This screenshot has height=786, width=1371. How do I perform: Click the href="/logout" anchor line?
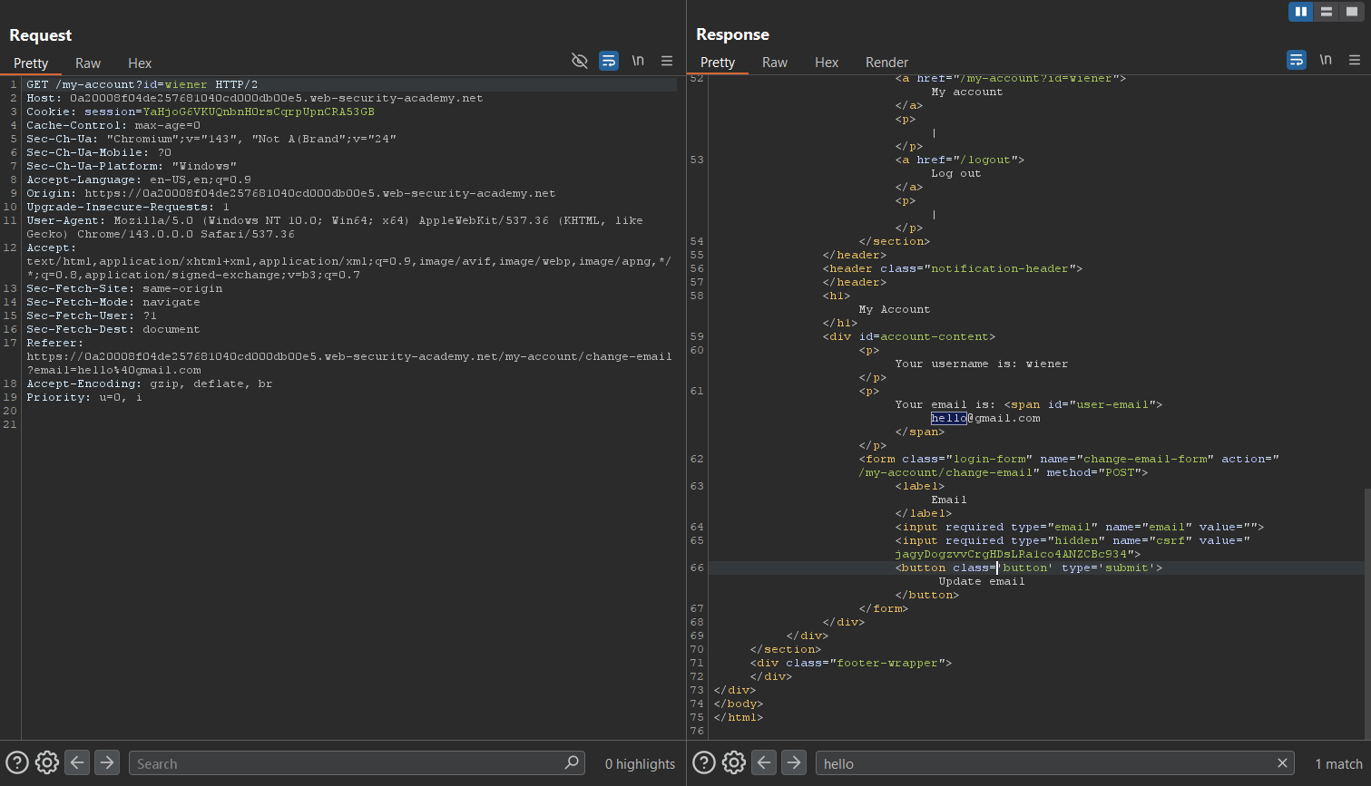pos(960,160)
